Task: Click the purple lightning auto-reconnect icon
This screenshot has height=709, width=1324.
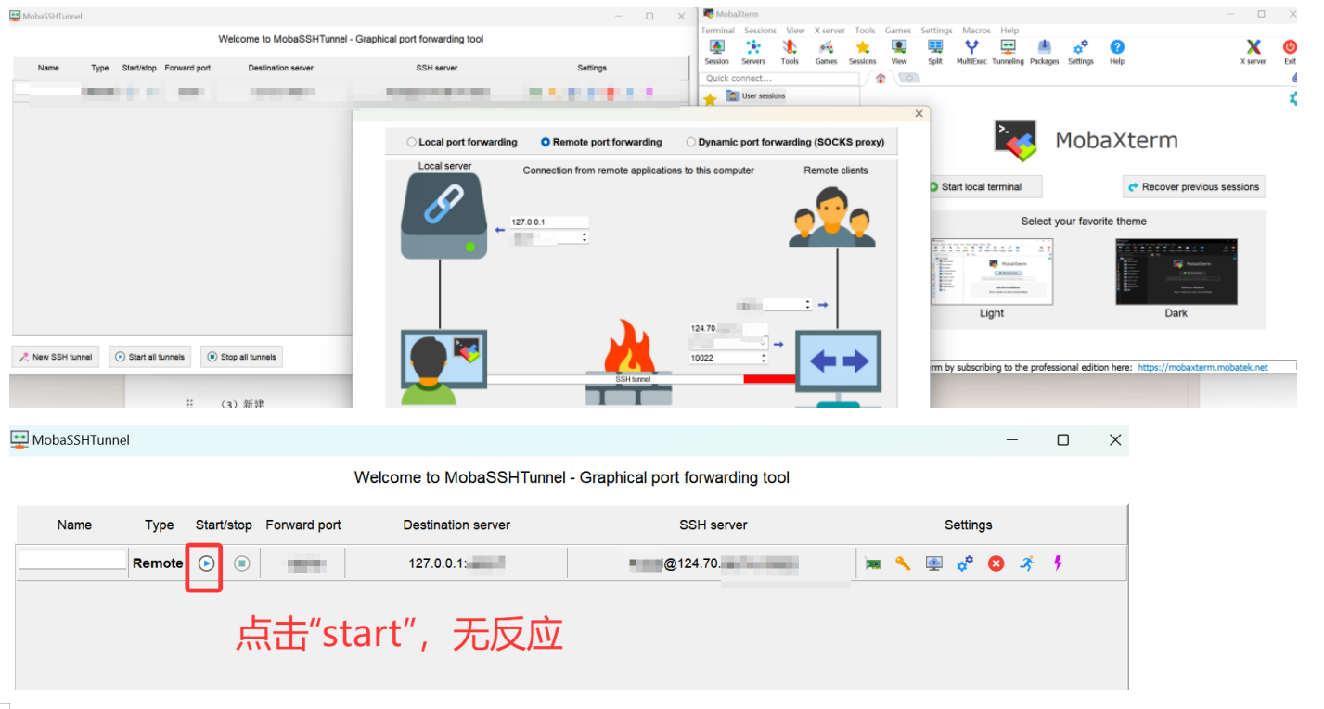Action: tap(1058, 563)
